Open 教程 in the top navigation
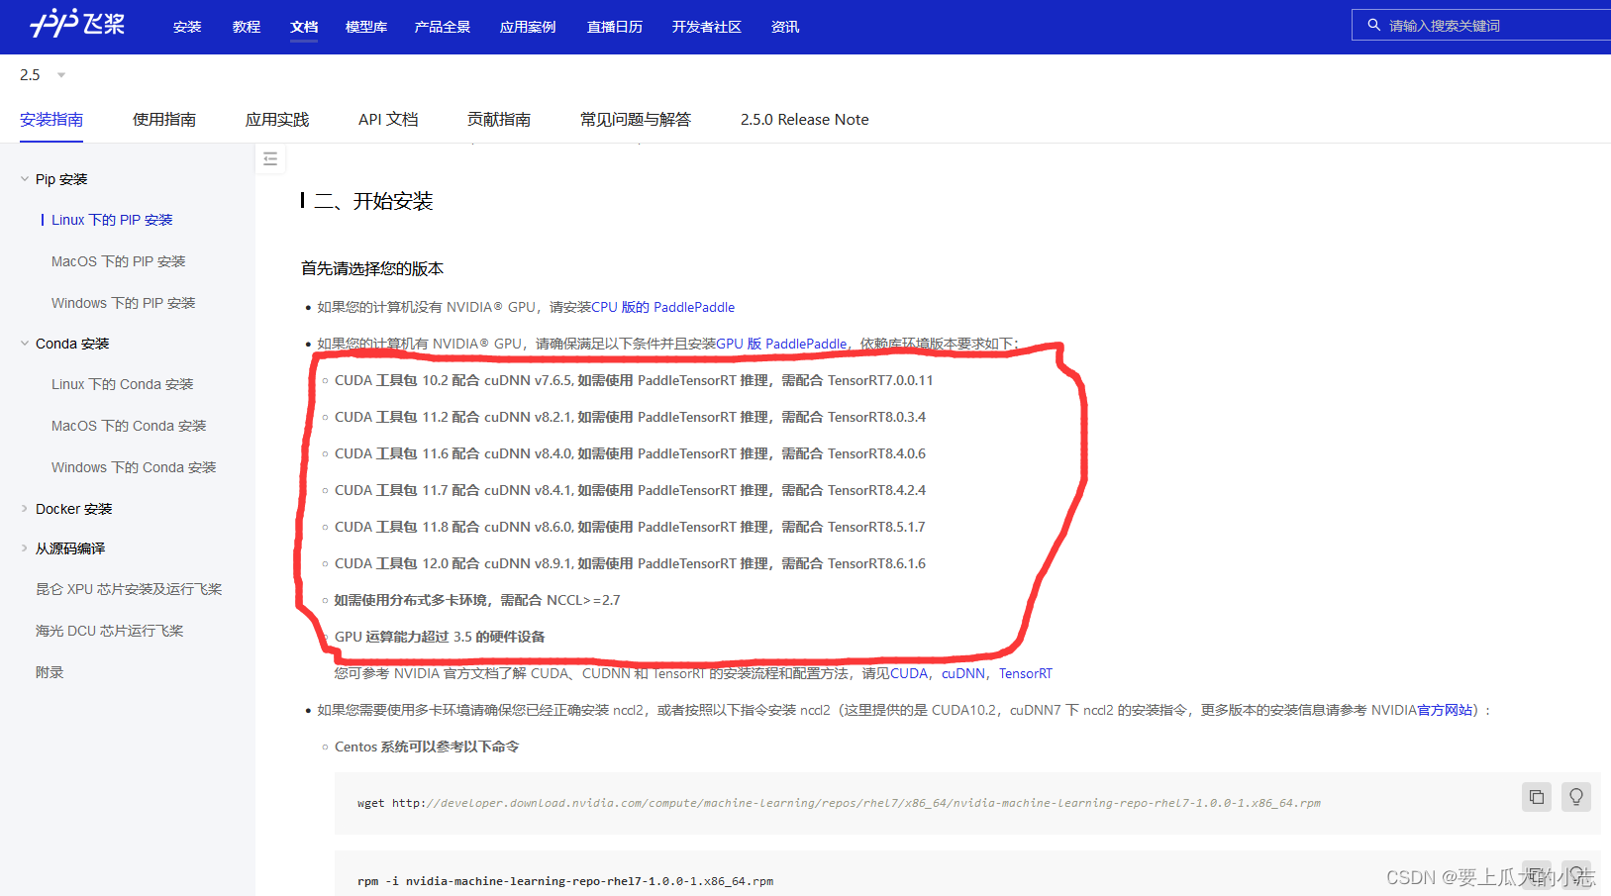 (247, 27)
